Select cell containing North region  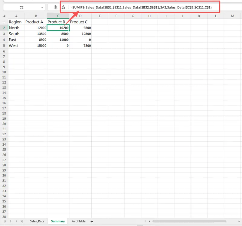[16, 28]
